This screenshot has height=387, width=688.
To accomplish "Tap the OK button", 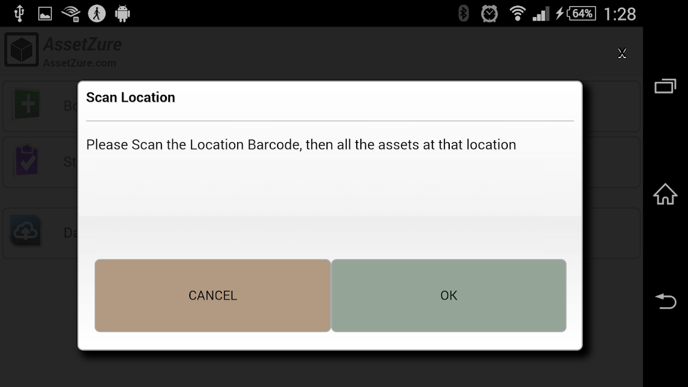I will pos(449,295).
